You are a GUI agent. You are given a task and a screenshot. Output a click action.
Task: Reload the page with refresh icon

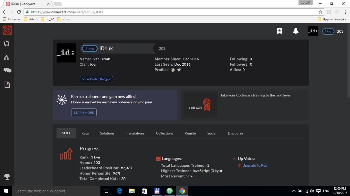pos(19,12)
